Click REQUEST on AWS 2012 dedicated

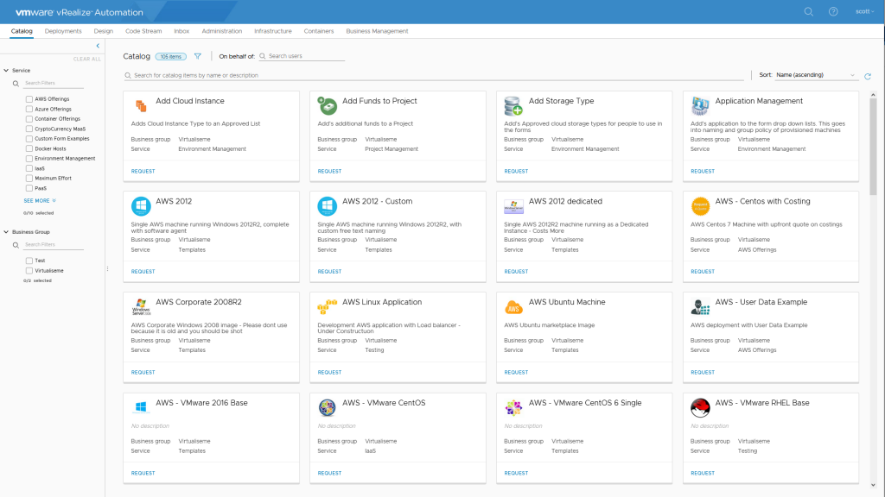pyautogui.click(x=516, y=272)
